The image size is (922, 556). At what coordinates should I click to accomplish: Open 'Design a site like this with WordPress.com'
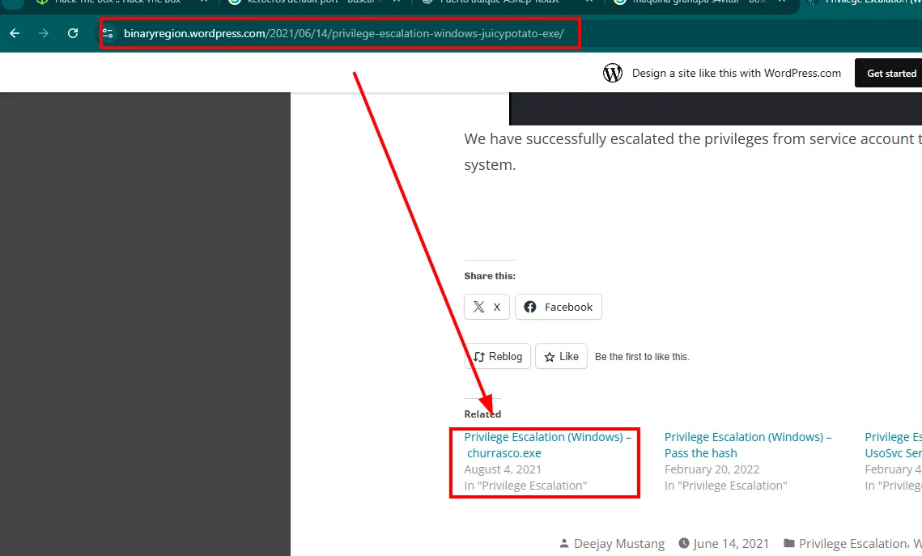point(736,73)
